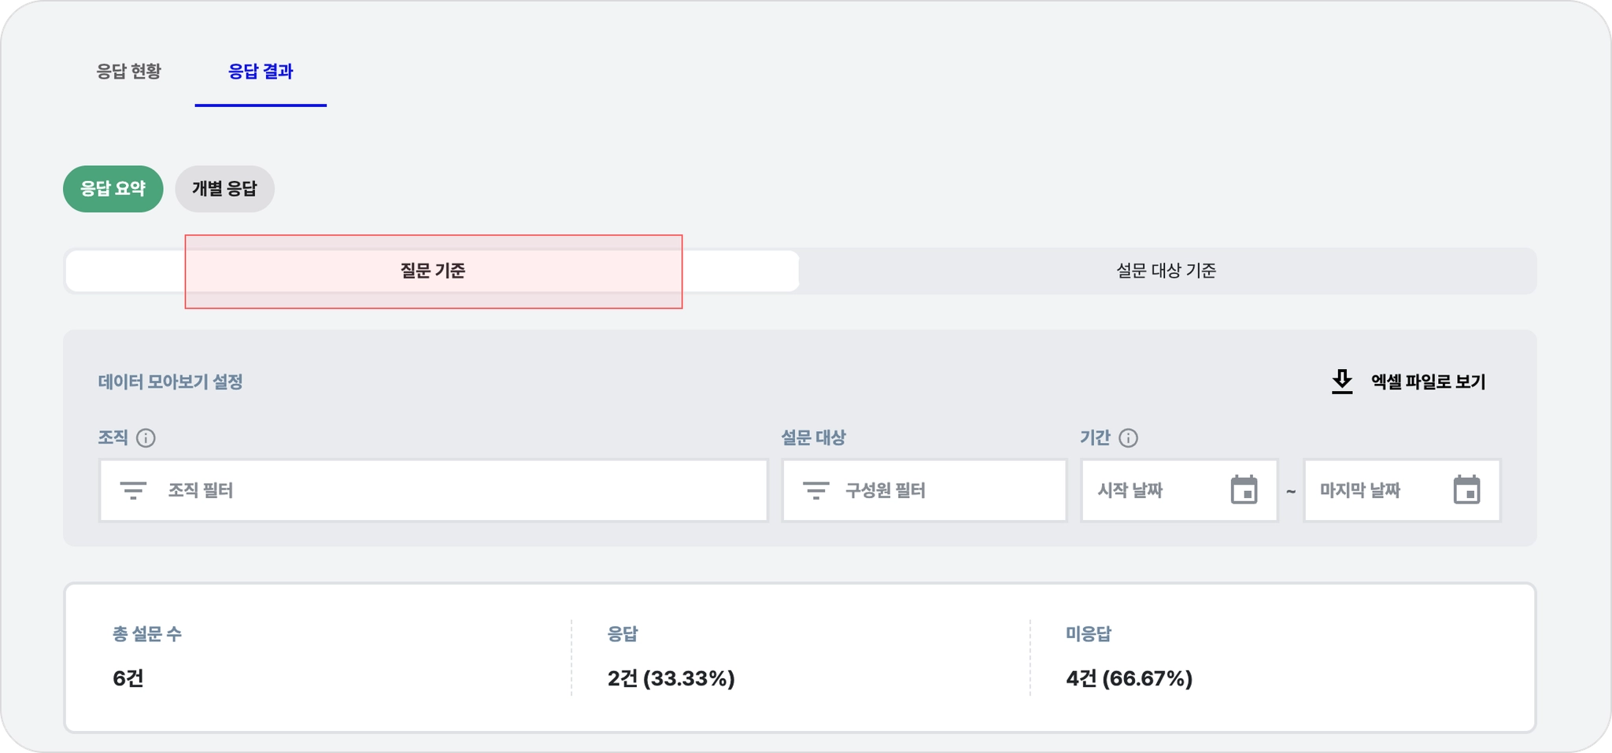
Task: Click info icon next to 기간 label
Action: [x=1128, y=438]
